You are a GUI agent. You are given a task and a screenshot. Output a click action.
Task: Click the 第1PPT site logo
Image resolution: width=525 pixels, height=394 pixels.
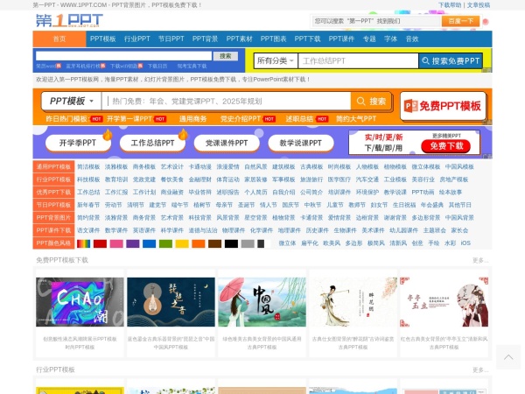pyautogui.click(x=72, y=19)
